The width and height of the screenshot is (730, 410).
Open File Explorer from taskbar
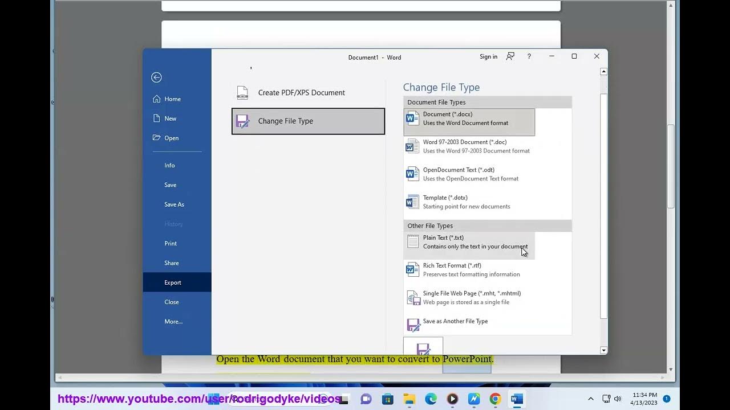pos(409,399)
